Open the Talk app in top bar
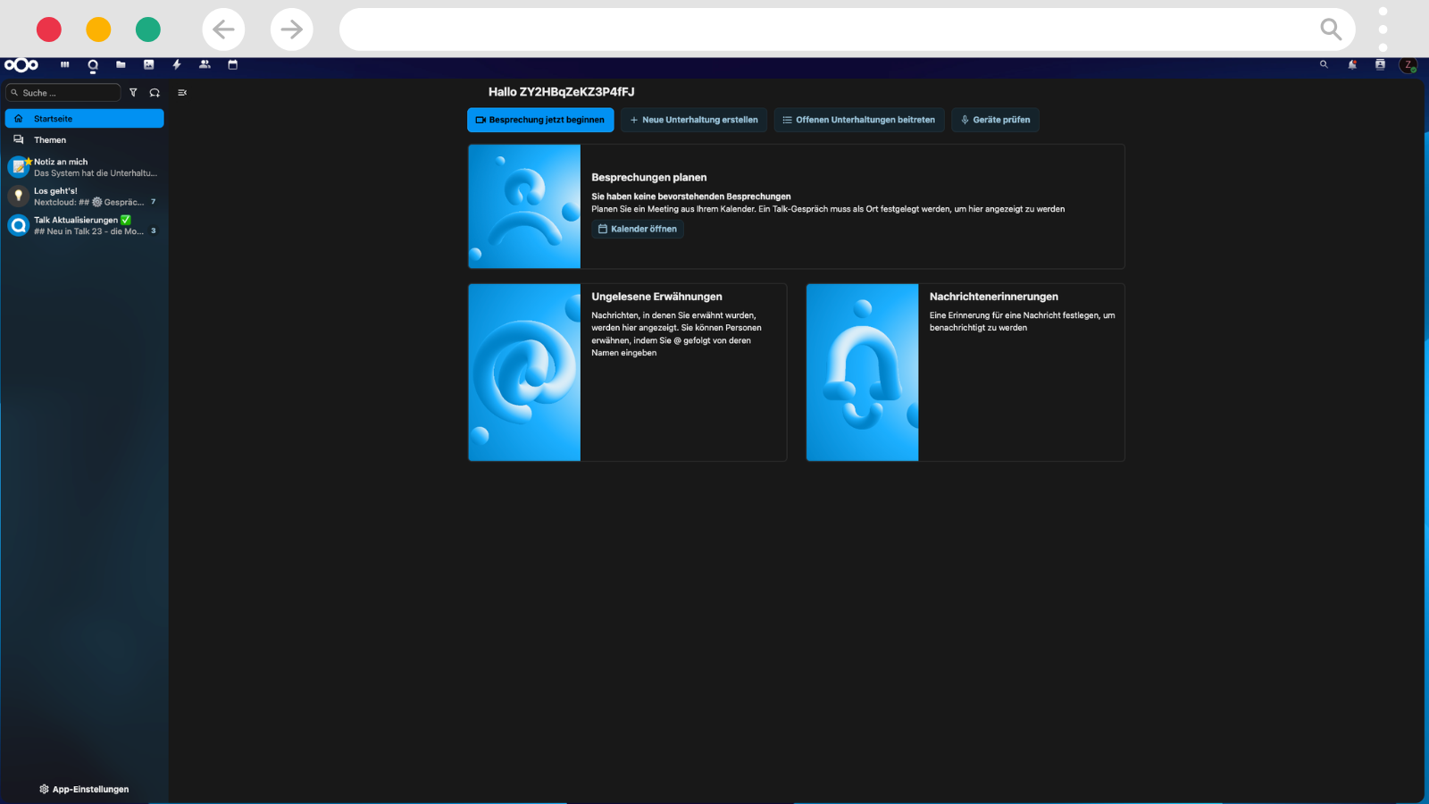Viewport: 1429px width, 804px height. tap(92, 65)
